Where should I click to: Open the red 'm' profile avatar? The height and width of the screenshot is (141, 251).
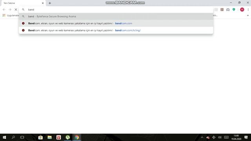242,9
